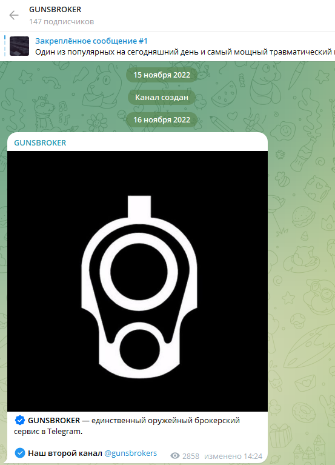Click the checkmark icon before Наш второй канал
This screenshot has height=465, width=335.
click(20, 453)
